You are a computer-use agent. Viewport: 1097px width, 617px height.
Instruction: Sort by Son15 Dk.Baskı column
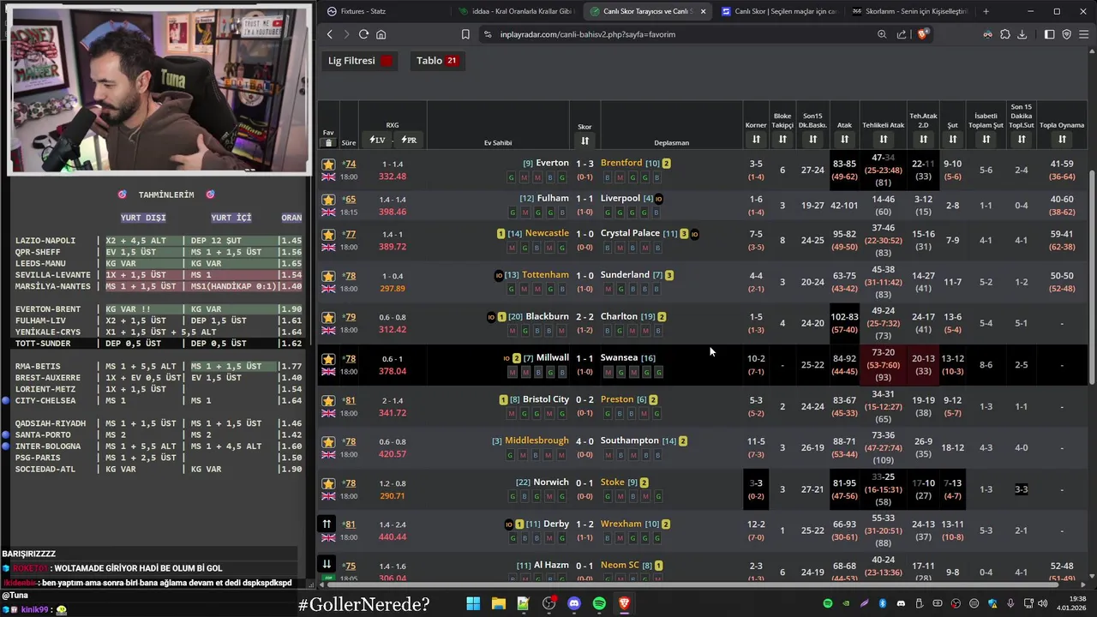pos(812,140)
